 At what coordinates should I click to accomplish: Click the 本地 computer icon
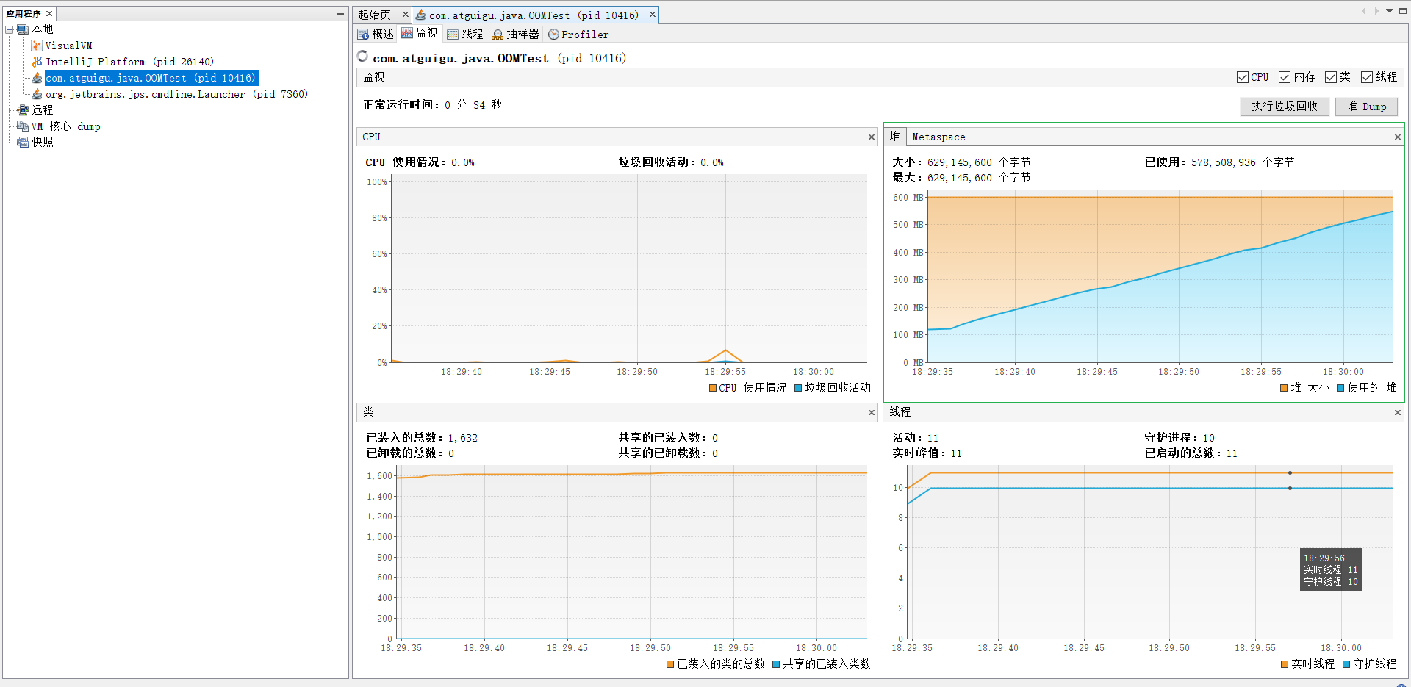coord(23,29)
